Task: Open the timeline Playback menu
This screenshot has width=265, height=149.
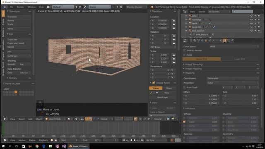Action: [43, 140]
